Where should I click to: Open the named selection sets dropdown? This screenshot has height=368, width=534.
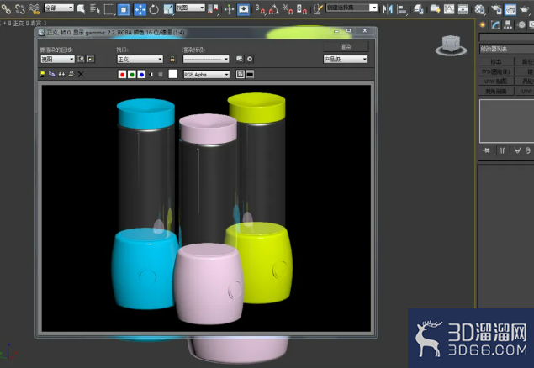coord(352,8)
